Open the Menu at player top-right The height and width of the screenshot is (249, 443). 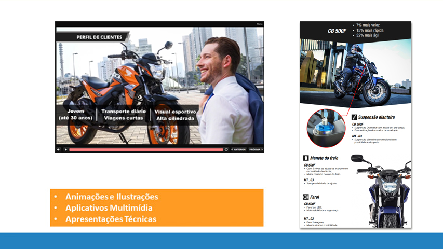pos(259,24)
